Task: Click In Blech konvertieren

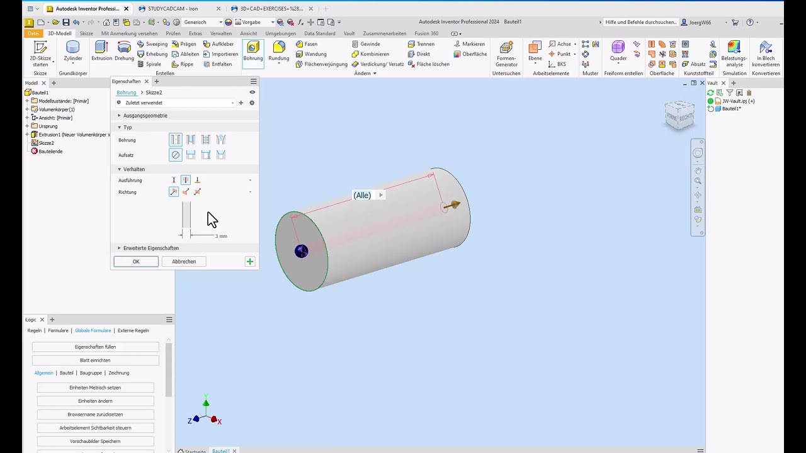Action: tap(766, 53)
